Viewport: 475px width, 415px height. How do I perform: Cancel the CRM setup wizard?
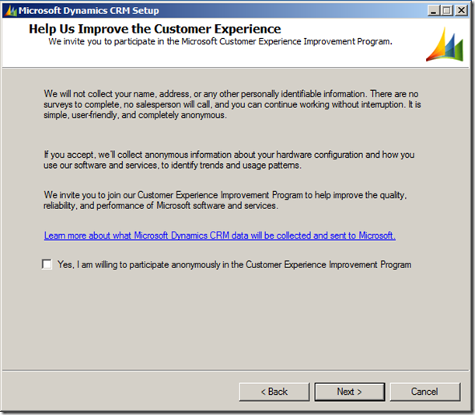click(x=424, y=392)
